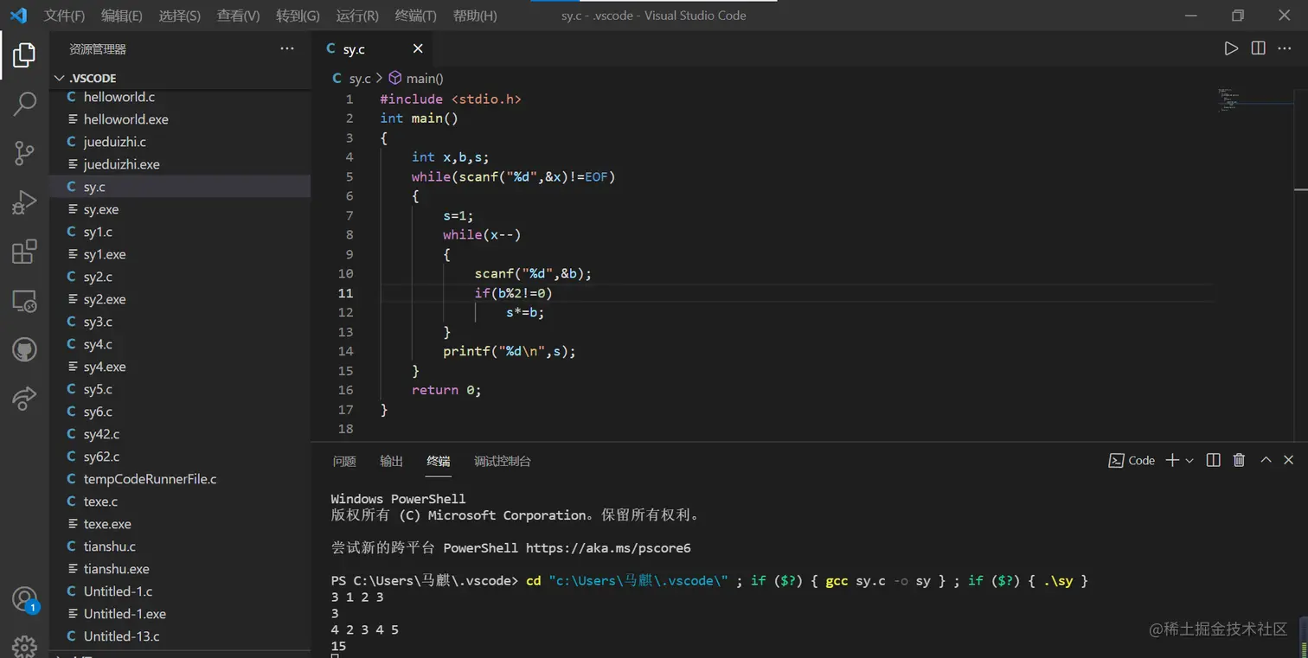Open the Remote Explorer view
Viewport: 1308px width, 658px height.
tap(24, 301)
